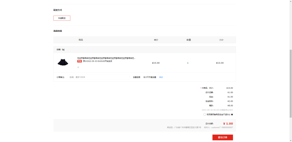Click the 2022-09-30 final payment deadline note
The width and height of the screenshot is (292, 142).
coord(217,110)
